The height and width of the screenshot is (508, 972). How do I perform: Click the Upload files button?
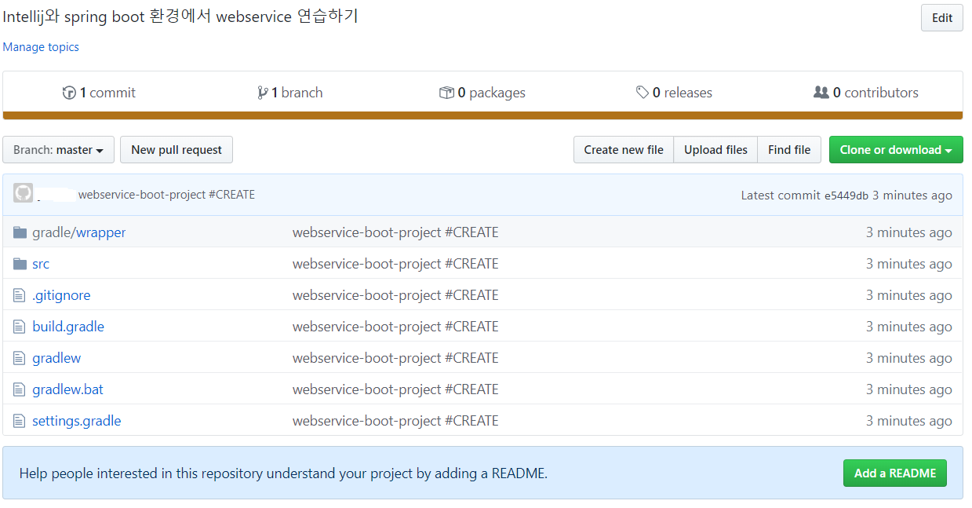[x=715, y=150]
